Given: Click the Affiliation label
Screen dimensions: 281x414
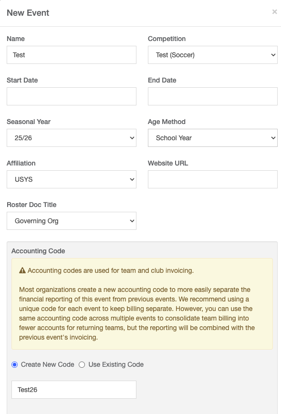Looking at the screenshot, I should (21, 163).
